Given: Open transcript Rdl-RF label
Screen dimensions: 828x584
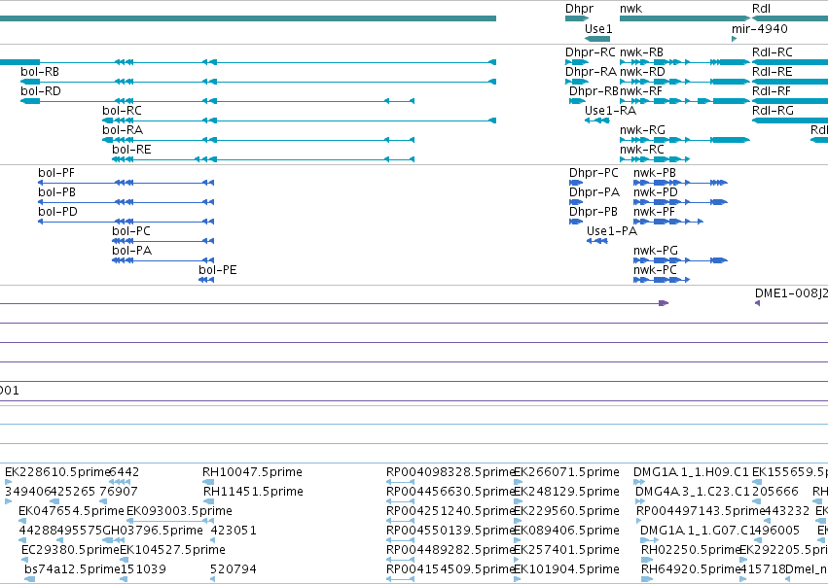Looking at the screenshot, I should (x=772, y=91).
